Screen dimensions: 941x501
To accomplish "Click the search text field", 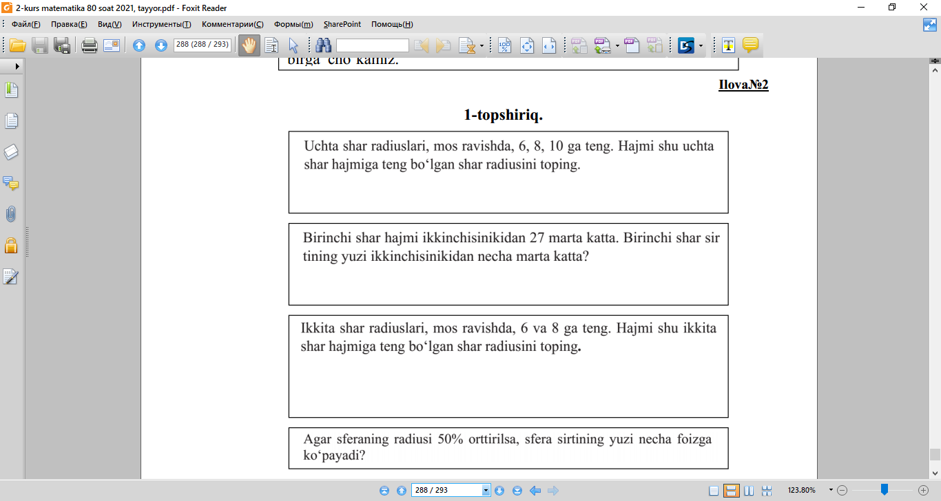I will tap(373, 46).
